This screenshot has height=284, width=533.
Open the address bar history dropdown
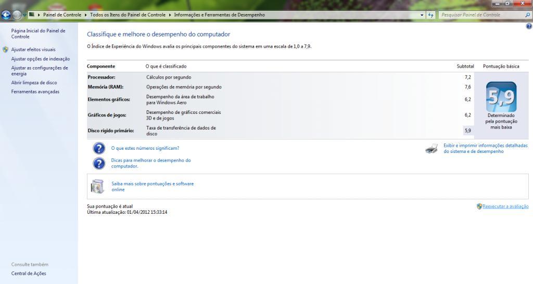pyautogui.click(x=422, y=15)
